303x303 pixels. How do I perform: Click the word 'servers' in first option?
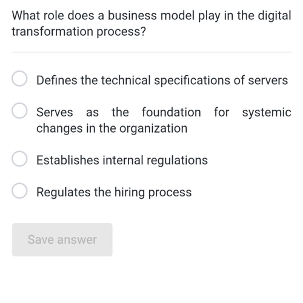268,81
